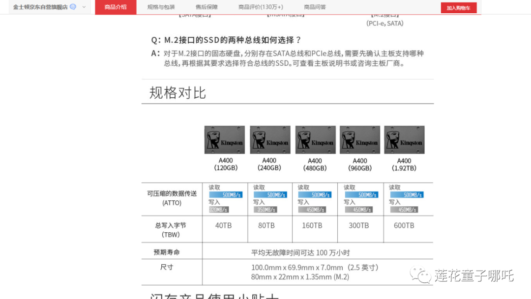The width and height of the screenshot is (531, 299).
Task: Click the 规格对比 heading
Action: 178,93
